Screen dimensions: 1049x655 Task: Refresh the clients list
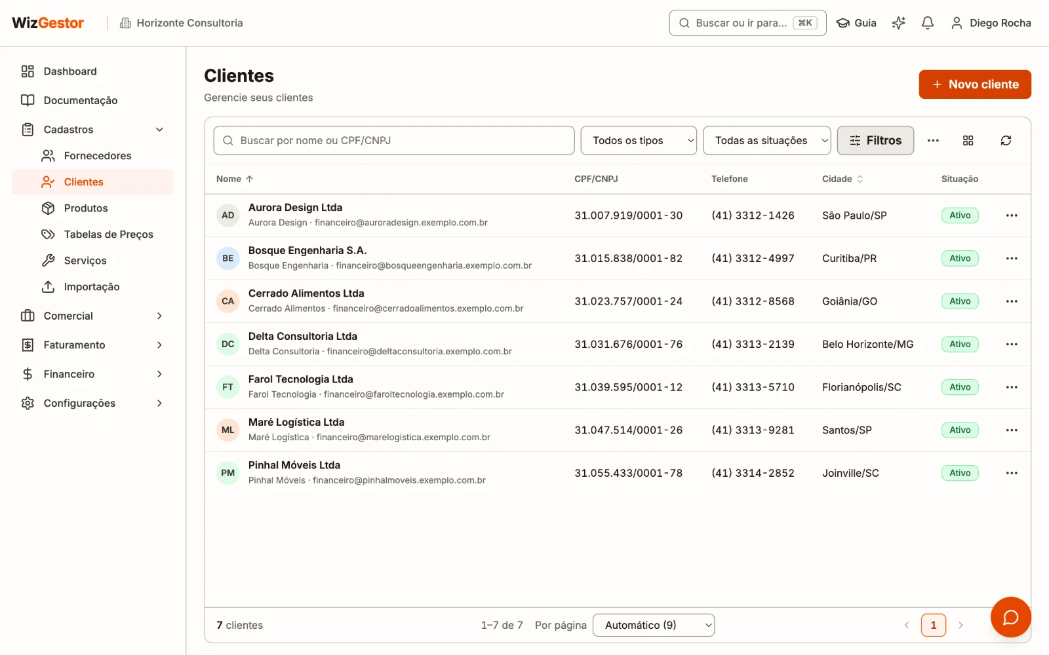pyautogui.click(x=1006, y=140)
